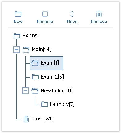The height and width of the screenshot is (133, 121).
Task: Select the Forms root label
Action: click(x=30, y=36)
